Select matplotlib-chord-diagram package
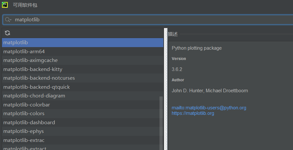This screenshot has height=150, width=293. point(34,96)
